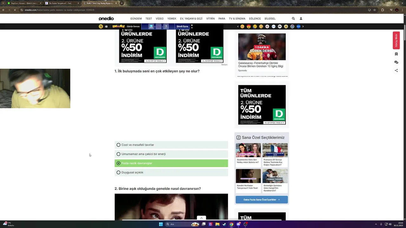This screenshot has height=228, width=406.
Task: Open the VİTRİN menu
Action: (210, 19)
